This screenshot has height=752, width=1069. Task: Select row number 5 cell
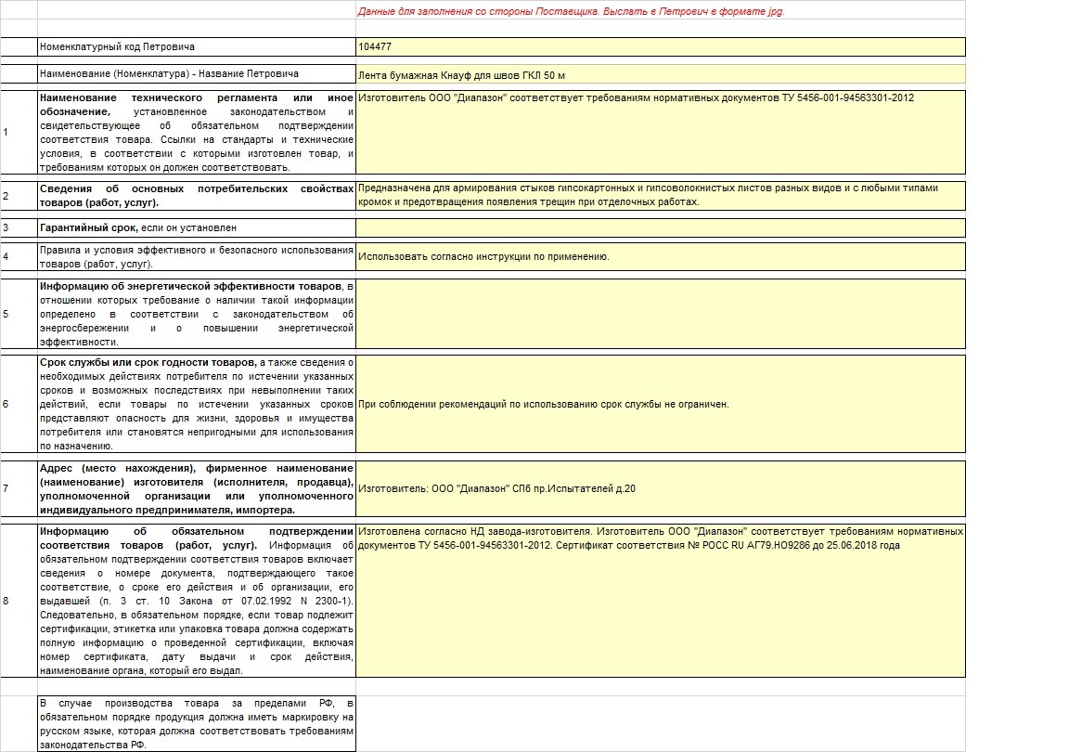click(19, 314)
